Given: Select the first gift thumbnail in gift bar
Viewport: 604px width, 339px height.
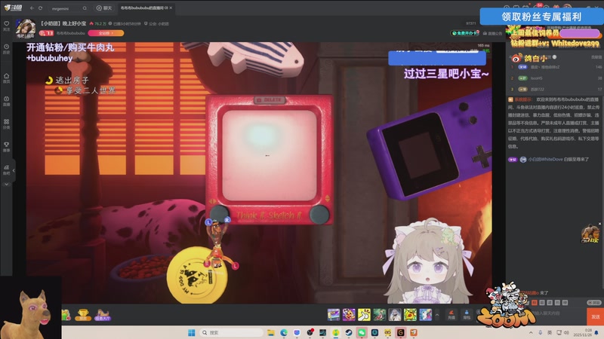Looking at the screenshot, I should pyautogui.click(x=334, y=315).
